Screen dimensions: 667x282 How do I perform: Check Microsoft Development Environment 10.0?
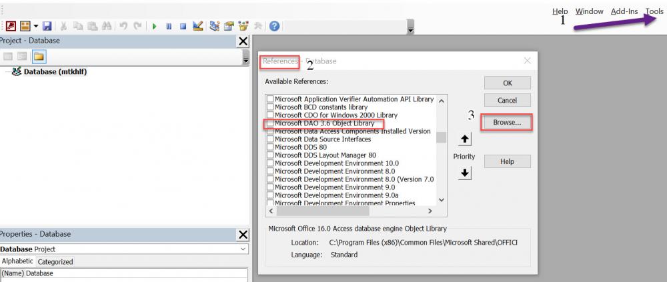click(x=270, y=163)
